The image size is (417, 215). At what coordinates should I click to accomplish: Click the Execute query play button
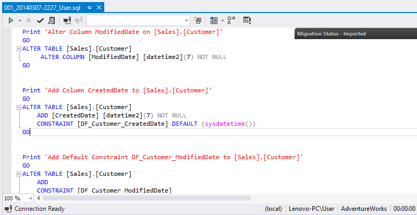[10, 20]
